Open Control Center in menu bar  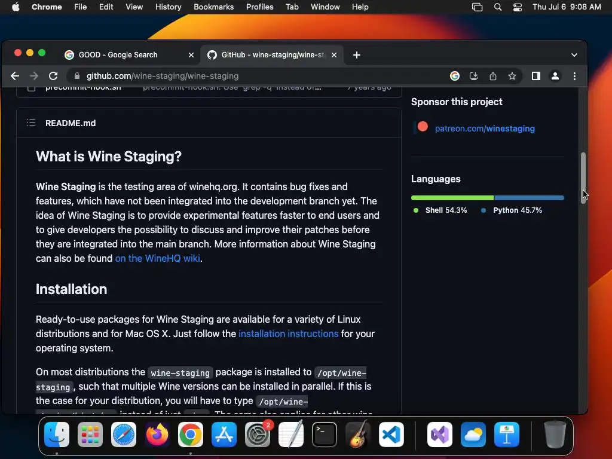[518, 7]
